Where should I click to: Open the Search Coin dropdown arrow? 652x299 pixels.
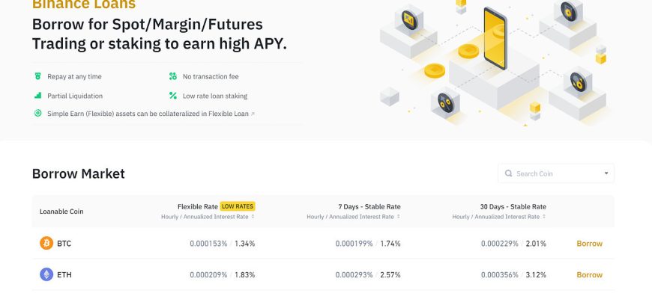606,173
